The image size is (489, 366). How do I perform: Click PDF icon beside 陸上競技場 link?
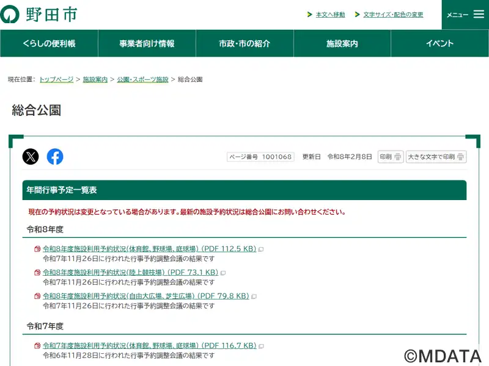click(38, 273)
